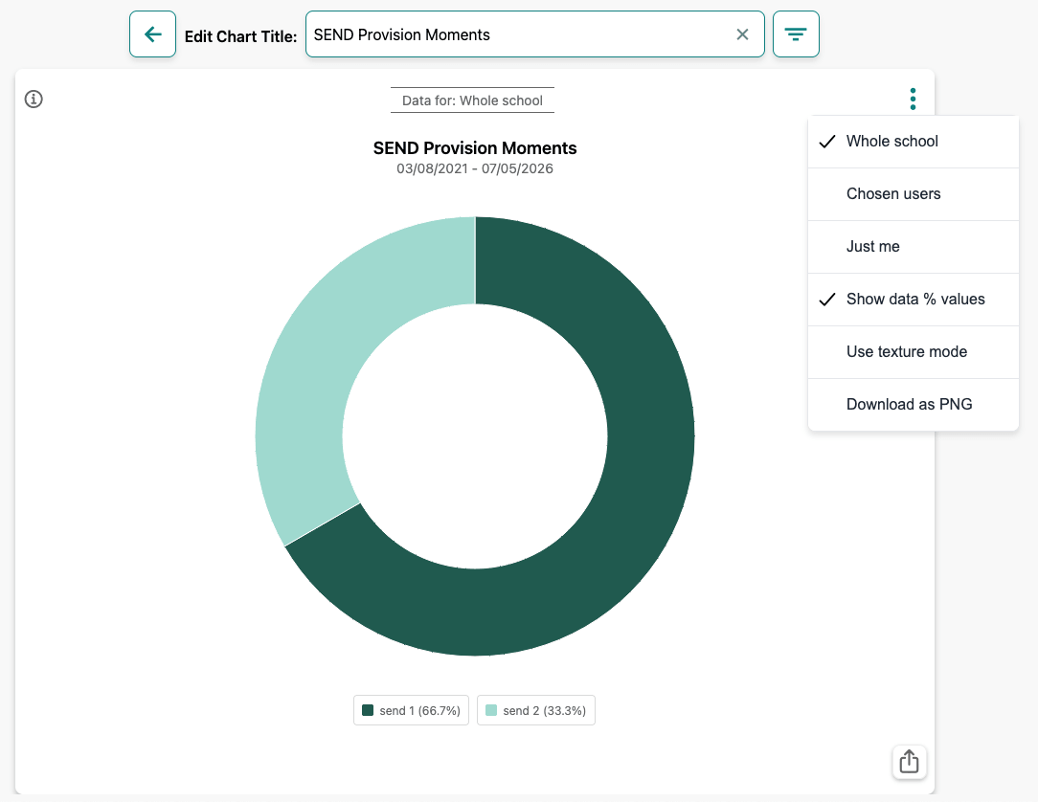Select Chosen users option
The image size is (1038, 802).
point(913,194)
